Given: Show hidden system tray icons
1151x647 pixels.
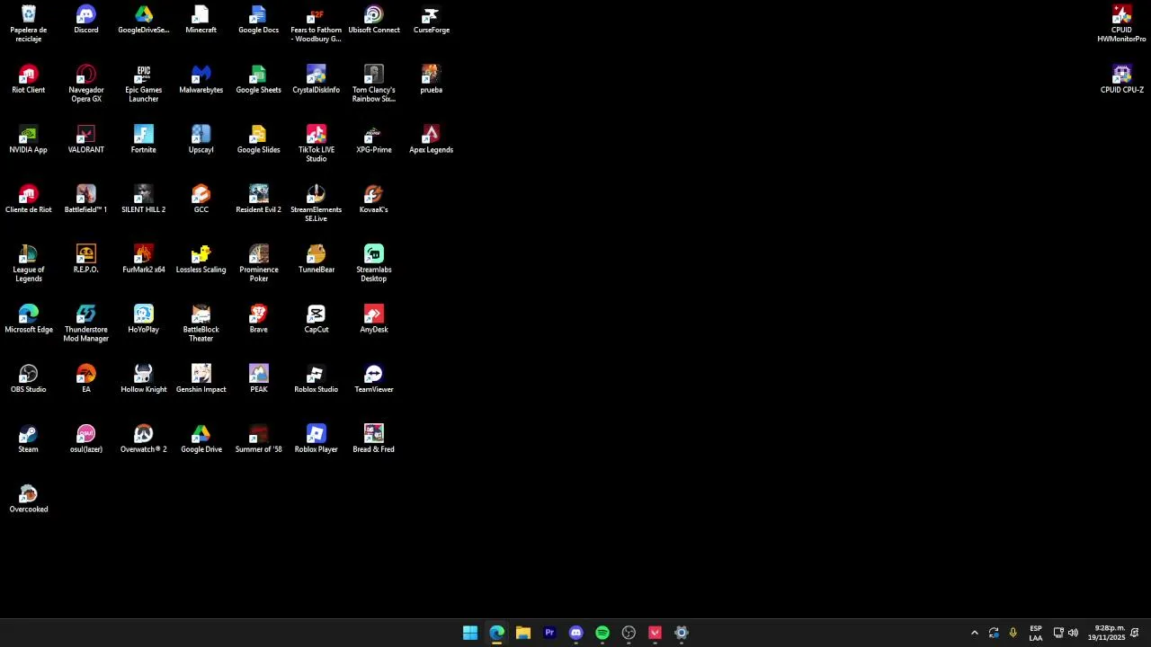Looking at the screenshot, I should tap(974, 633).
